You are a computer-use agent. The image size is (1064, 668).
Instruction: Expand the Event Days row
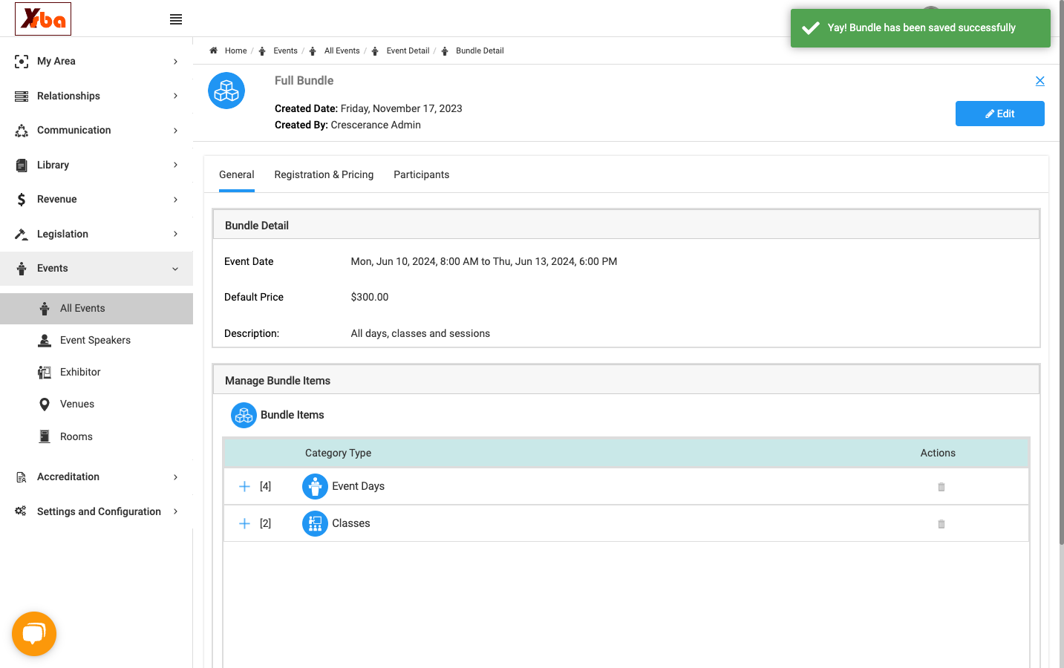tap(244, 487)
